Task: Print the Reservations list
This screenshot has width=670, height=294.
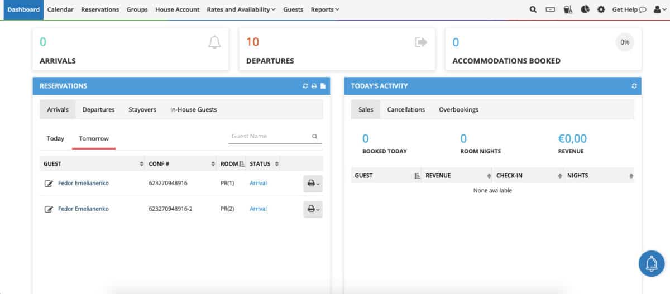Action: point(314,86)
